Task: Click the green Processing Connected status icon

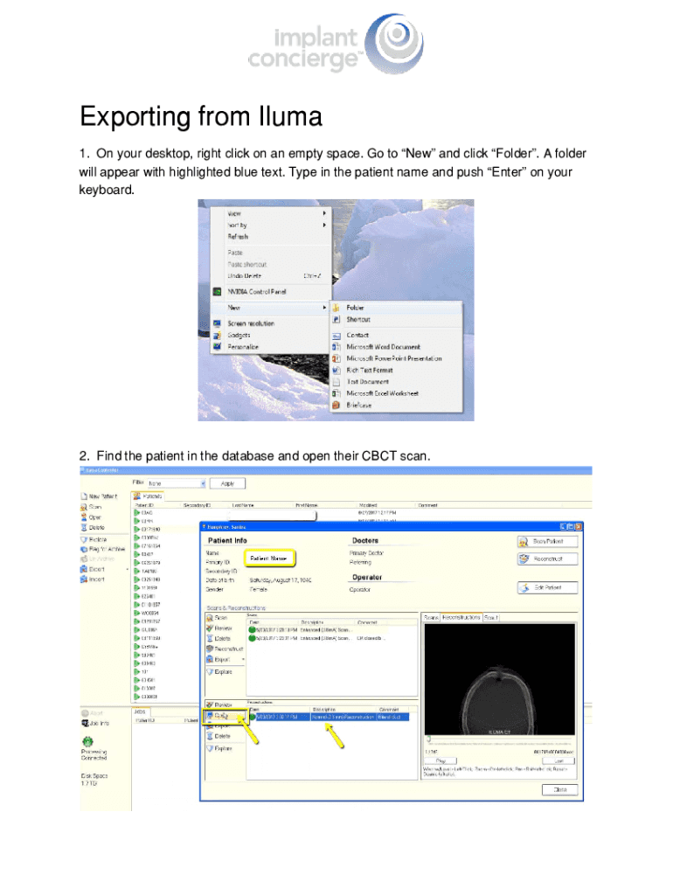Action: [88, 739]
